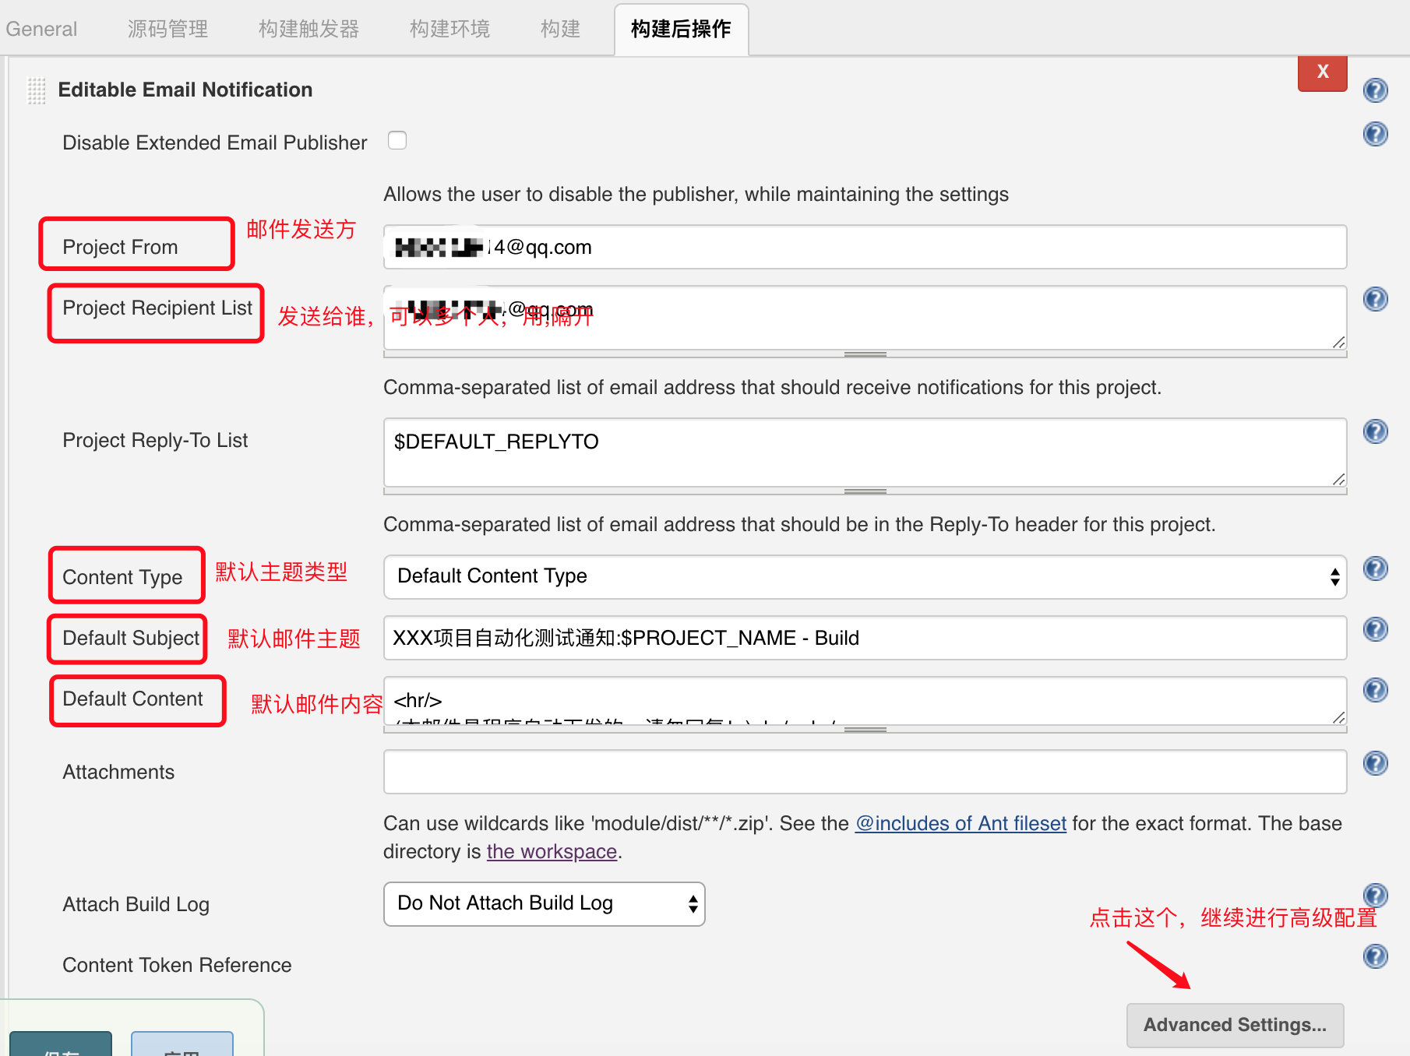Click drag handle beside Editable Email Notification
The height and width of the screenshot is (1056, 1410).
coord(37,90)
